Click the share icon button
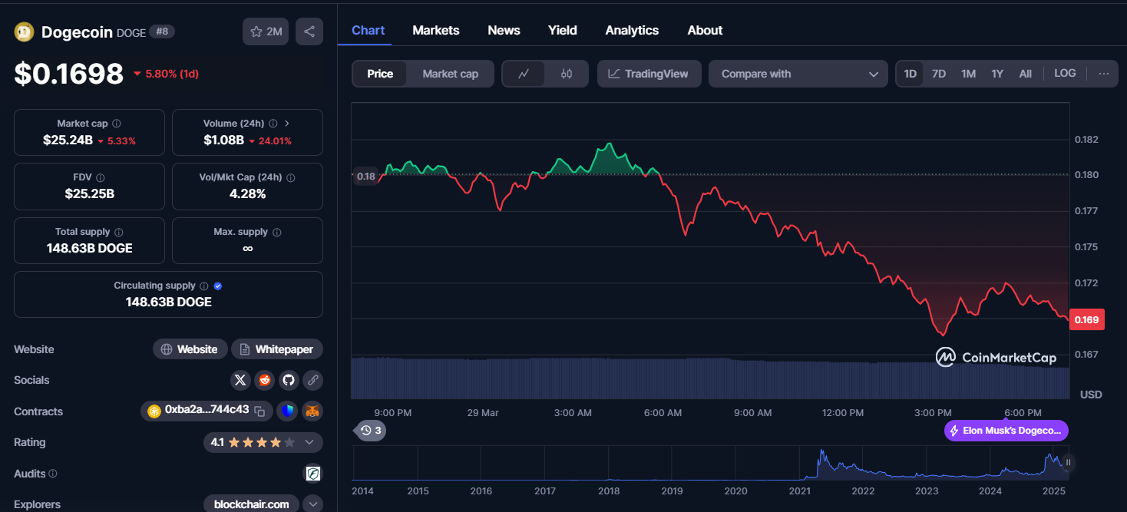This screenshot has height=512, width=1127. click(x=309, y=31)
